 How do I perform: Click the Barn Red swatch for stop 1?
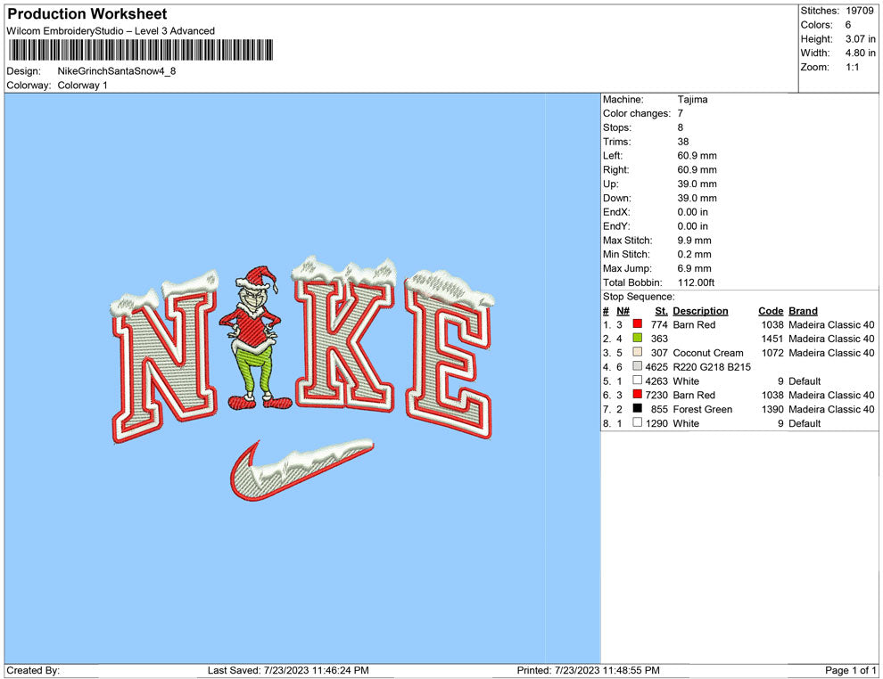click(637, 325)
